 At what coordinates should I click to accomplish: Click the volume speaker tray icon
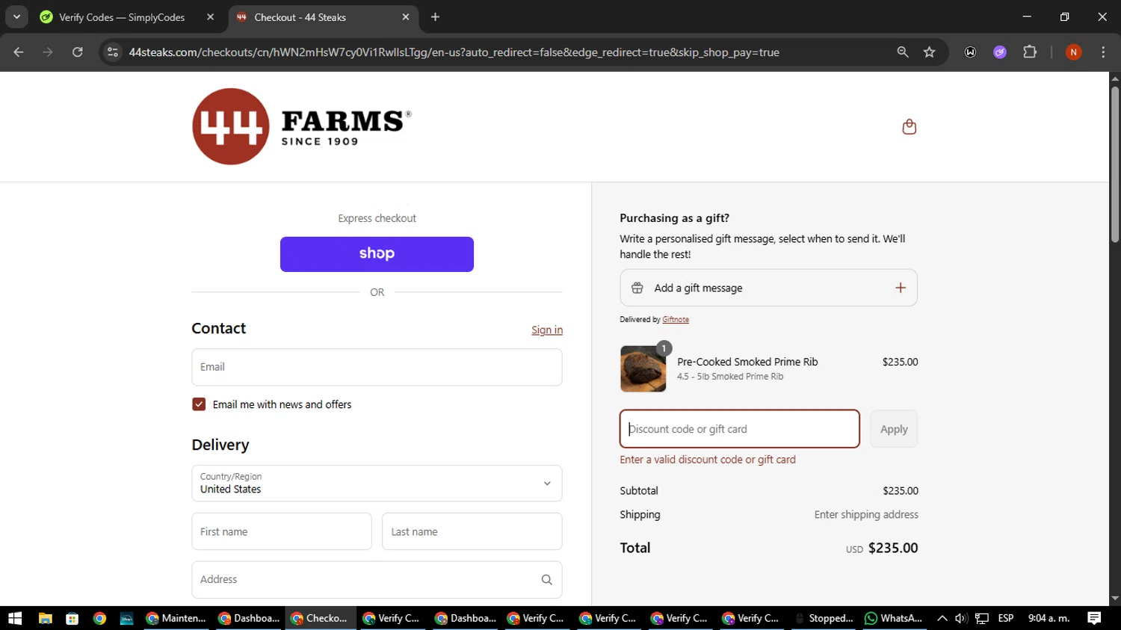pyautogui.click(x=961, y=618)
